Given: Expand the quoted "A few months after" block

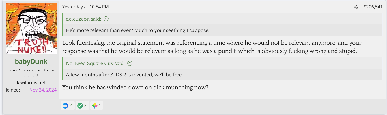Looking at the screenshot, I should (x=124, y=75).
